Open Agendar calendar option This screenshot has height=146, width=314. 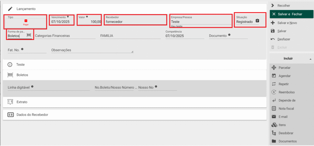(274, 76)
